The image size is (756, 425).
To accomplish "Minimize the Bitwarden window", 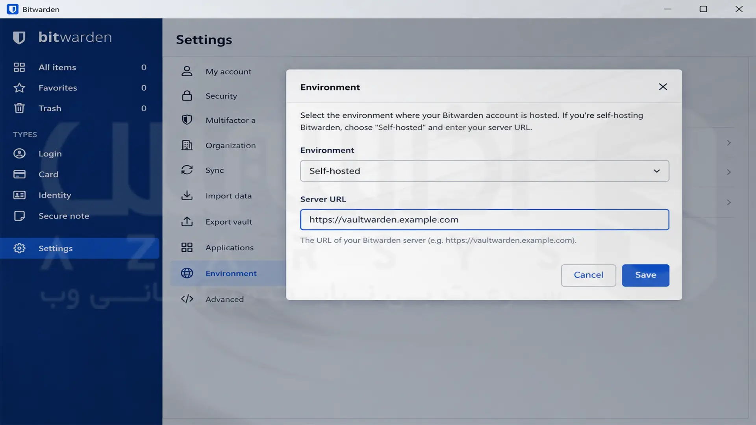I will click(x=668, y=9).
